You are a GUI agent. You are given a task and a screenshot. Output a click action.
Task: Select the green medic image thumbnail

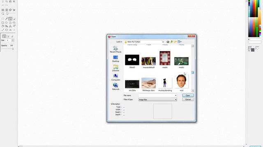click(181, 61)
